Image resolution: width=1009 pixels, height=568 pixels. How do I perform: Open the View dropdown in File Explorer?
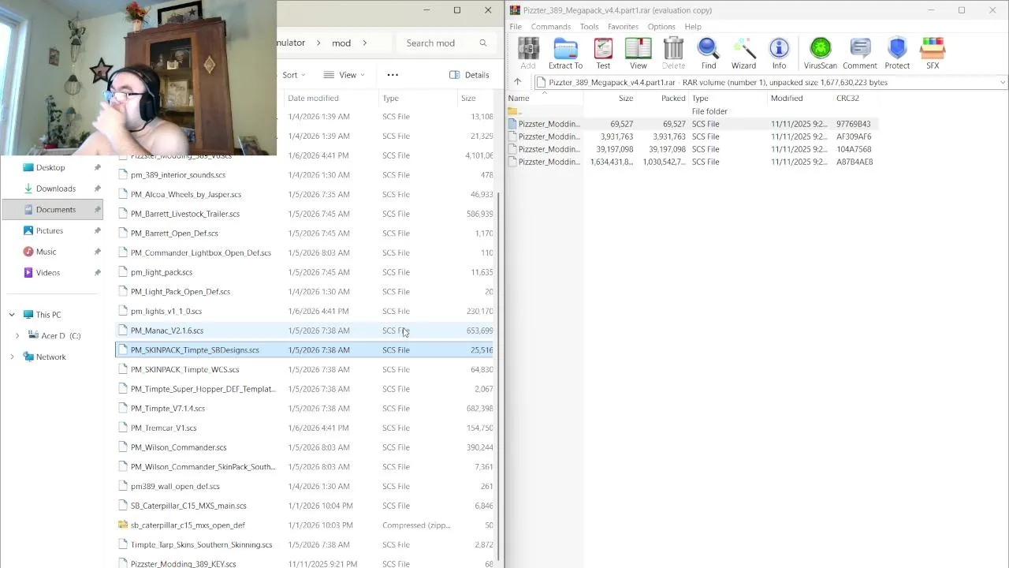pyautogui.click(x=344, y=75)
